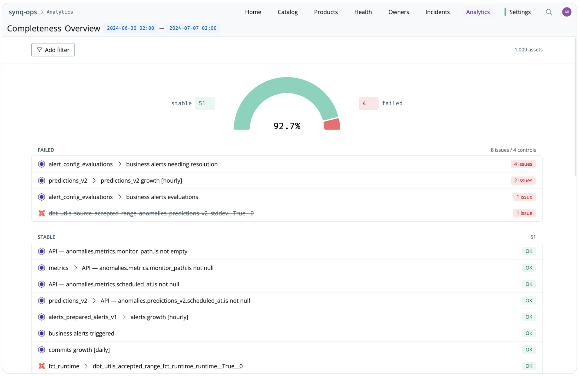
Task: Click the chevron after alerts_prepared_alerts_v1
Action: [124, 317]
